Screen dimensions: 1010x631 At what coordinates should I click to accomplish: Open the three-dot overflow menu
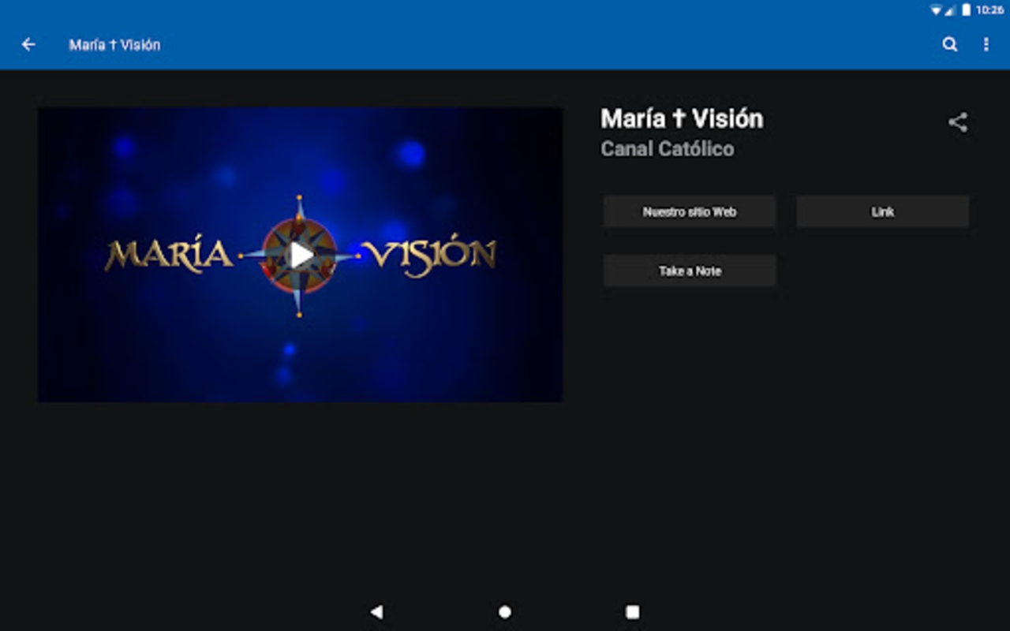click(986, 45)
